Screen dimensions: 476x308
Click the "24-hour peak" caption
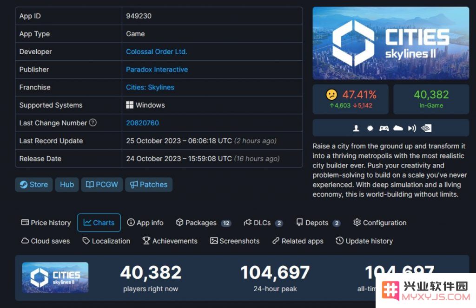tap(275, 289)
